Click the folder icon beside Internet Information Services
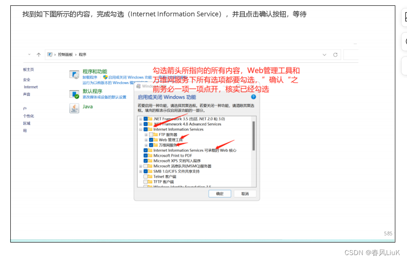The width and height of the screenshot is (407, 260). coord(150,129)
